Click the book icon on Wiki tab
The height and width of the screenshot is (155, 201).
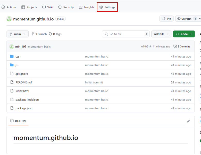coord(44,7)
